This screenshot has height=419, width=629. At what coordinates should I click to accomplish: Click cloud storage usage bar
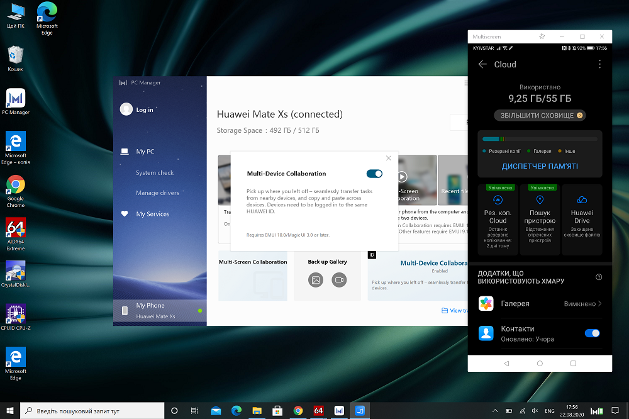pos(540,139)
